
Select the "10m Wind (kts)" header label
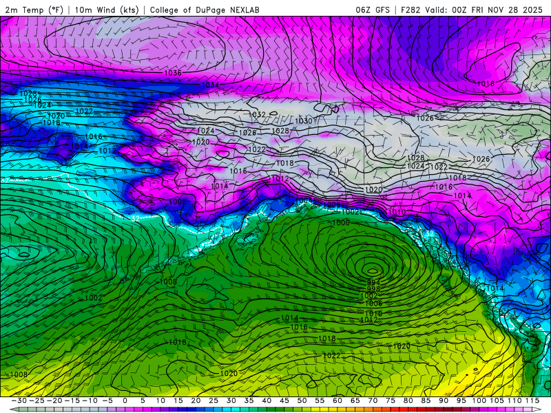[107, 10]
